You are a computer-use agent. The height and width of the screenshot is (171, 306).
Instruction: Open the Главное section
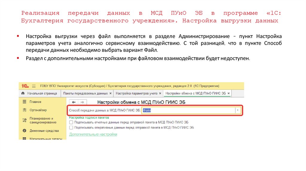coord(35,102)
